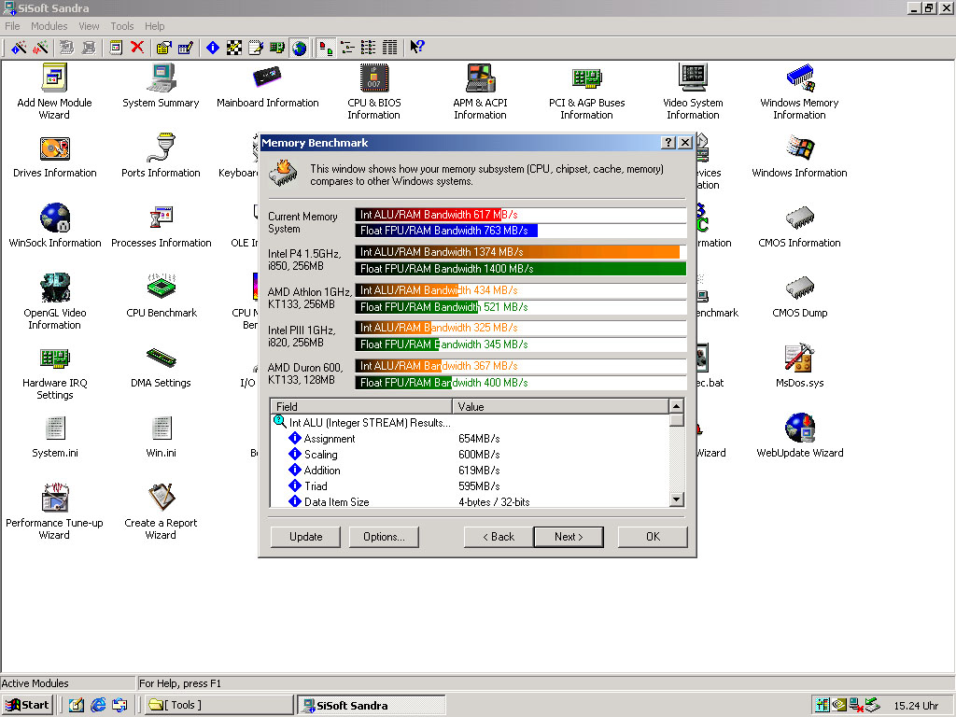This screenshot has width=956, height=717.
Task: Open the Options... dialog button
Action: point(384,537)
